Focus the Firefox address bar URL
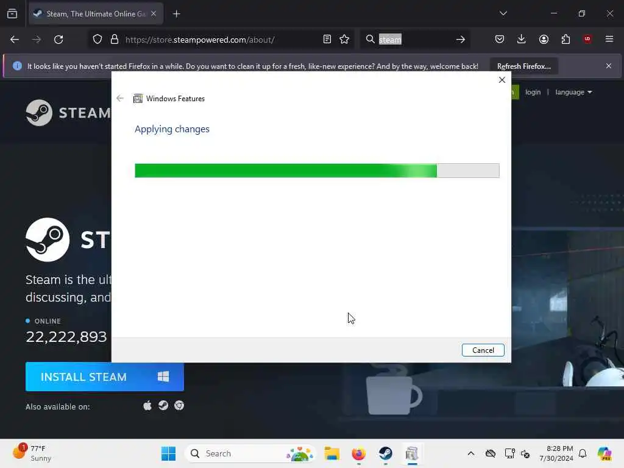 pyautogui.click(x=200, y=40)
